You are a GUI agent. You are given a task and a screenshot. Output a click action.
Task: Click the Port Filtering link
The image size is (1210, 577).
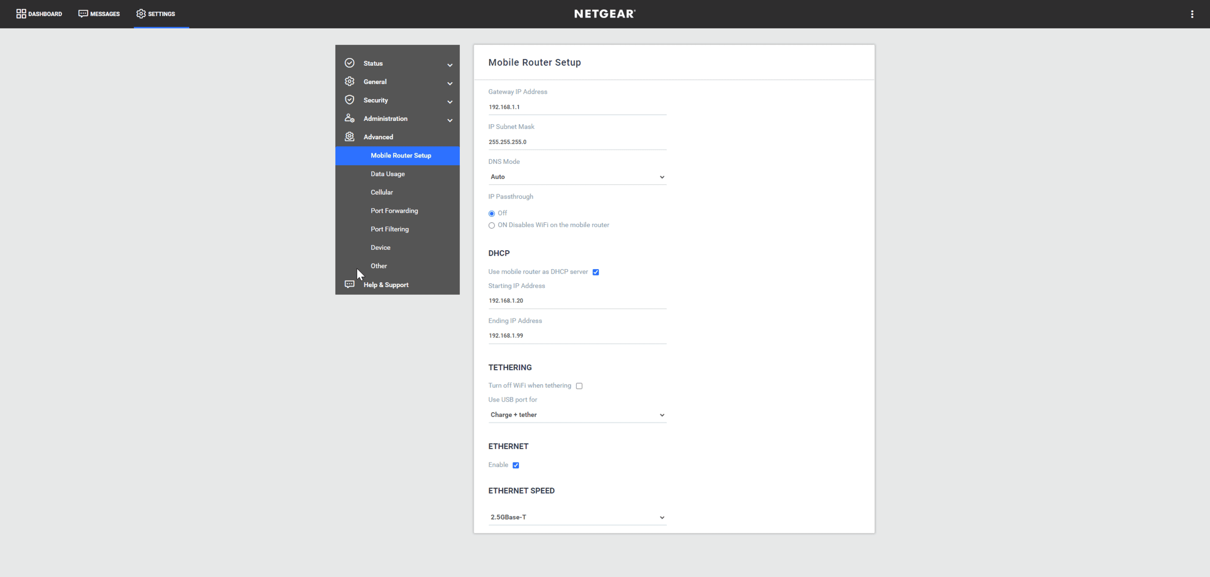(x=389, y=229)
